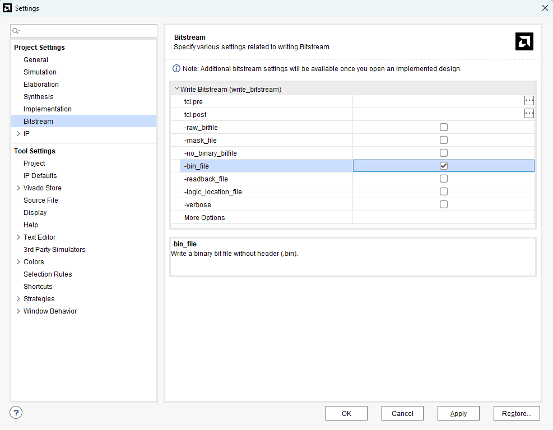Screen dimensions: 553x430
Task: Uncheck the -bin_file checkbox
Action: point(444,166)
